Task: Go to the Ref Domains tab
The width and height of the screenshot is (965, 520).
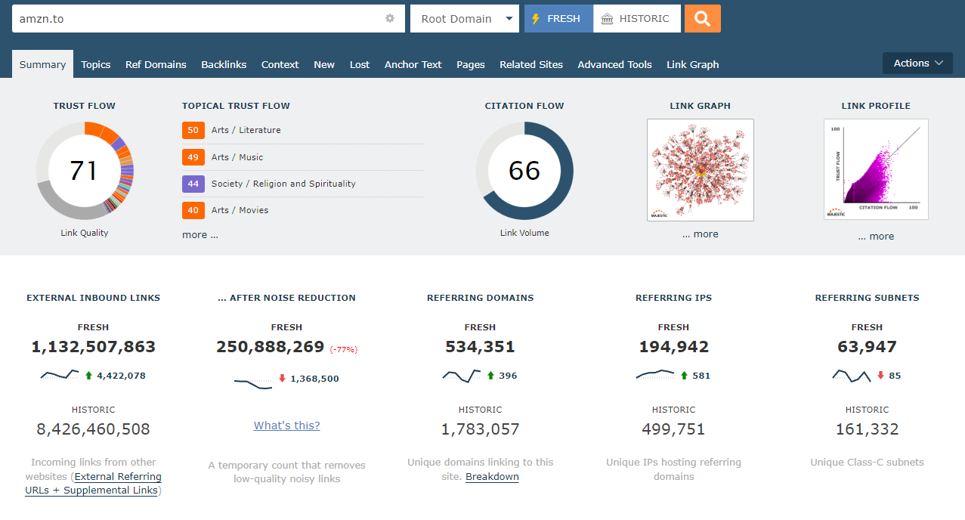Action: click(x=156, y=64)
